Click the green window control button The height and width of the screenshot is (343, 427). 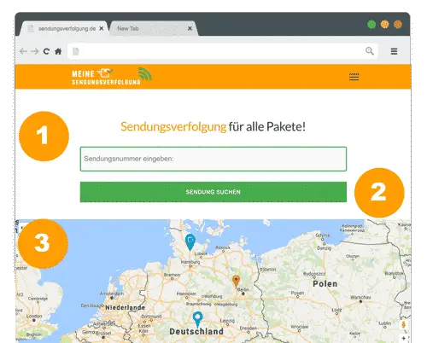(x=371, y=25)
